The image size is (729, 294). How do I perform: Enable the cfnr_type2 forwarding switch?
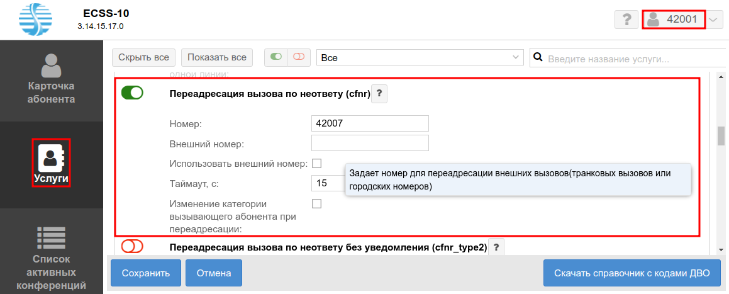132,247
